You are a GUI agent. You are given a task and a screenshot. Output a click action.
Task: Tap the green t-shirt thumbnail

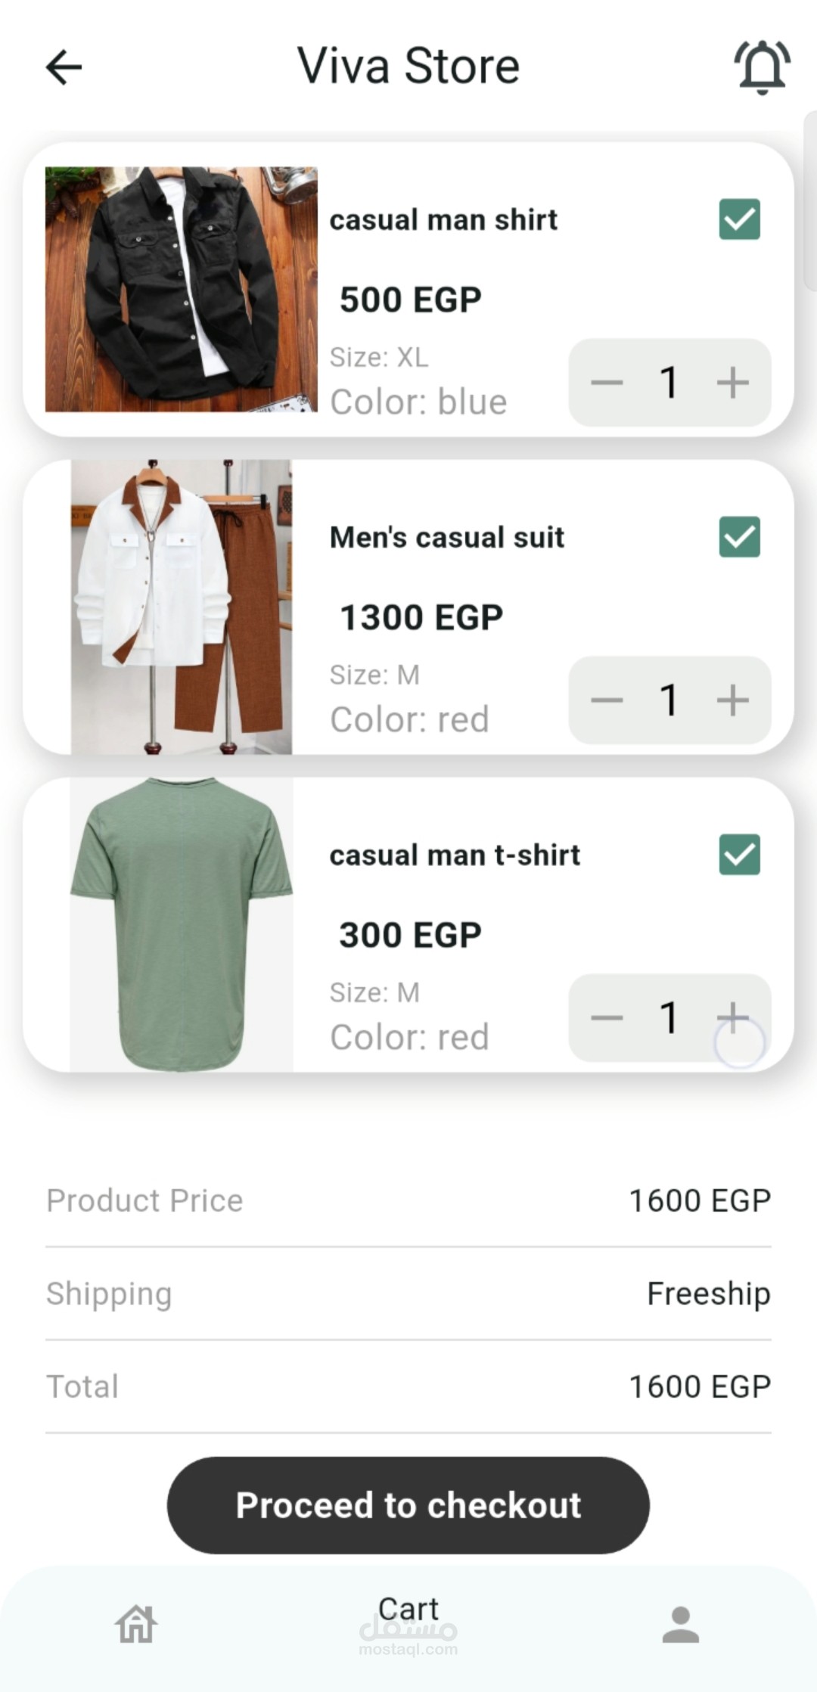click(181, 924)
